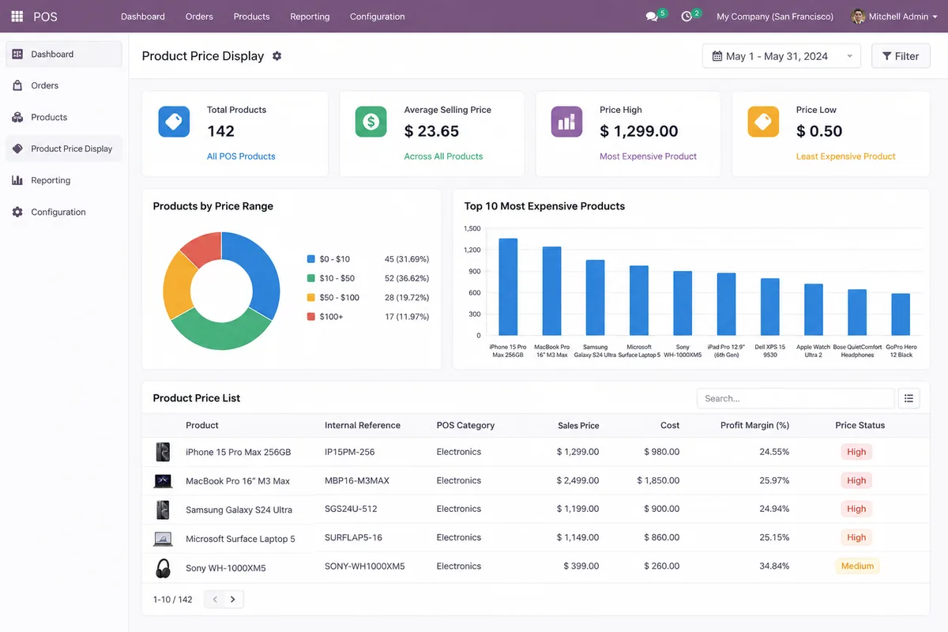Click the Filter button
The height and width of the screenshot is (632, 948).
901,56
